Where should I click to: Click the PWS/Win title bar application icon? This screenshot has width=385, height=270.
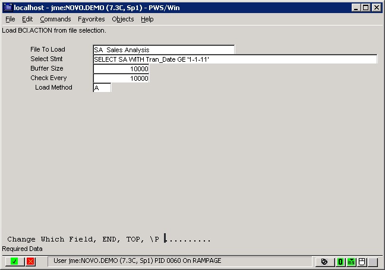tap(7, 8)
